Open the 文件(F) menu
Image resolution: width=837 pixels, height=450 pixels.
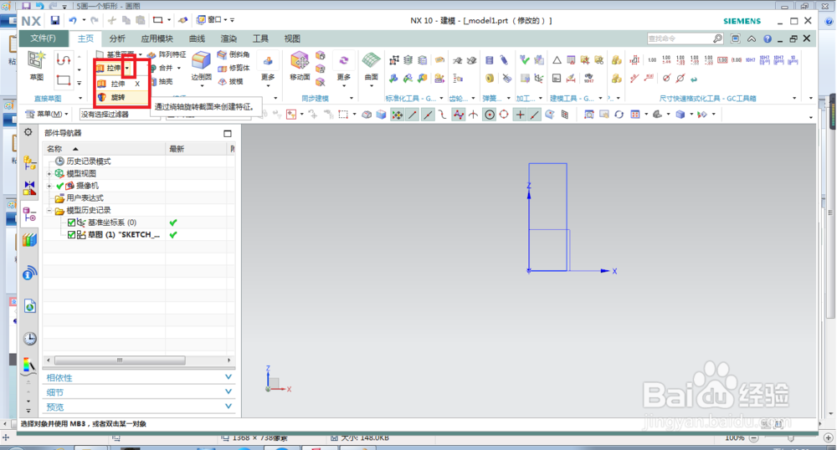44,38
